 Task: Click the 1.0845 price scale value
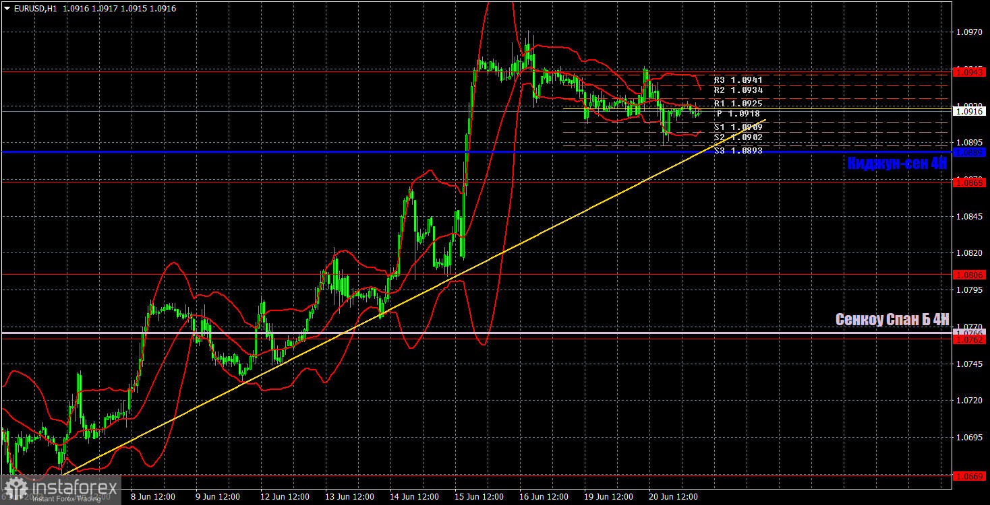pos(970,216)
